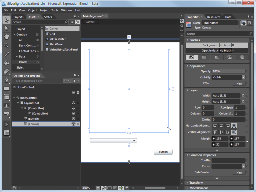Click the Background No brush swatch
256x192 pixels.
pos(225,45)
